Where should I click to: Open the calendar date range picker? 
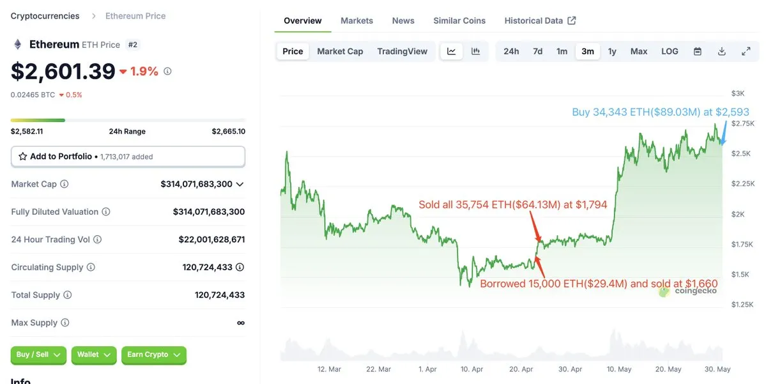[x=698, y=51]
